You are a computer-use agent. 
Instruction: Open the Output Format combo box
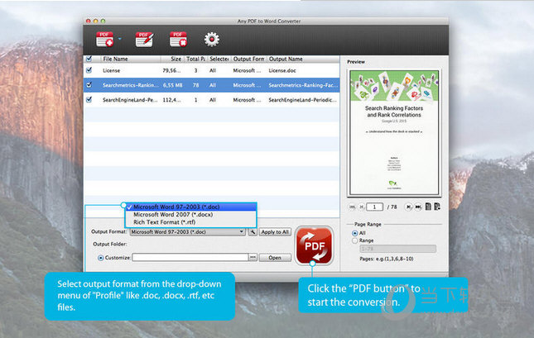(x=188, y=232)
